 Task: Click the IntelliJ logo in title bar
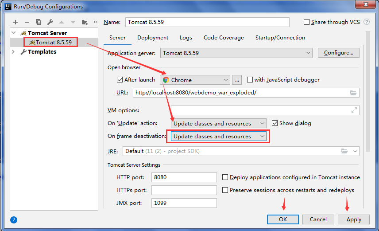[8, 6]
